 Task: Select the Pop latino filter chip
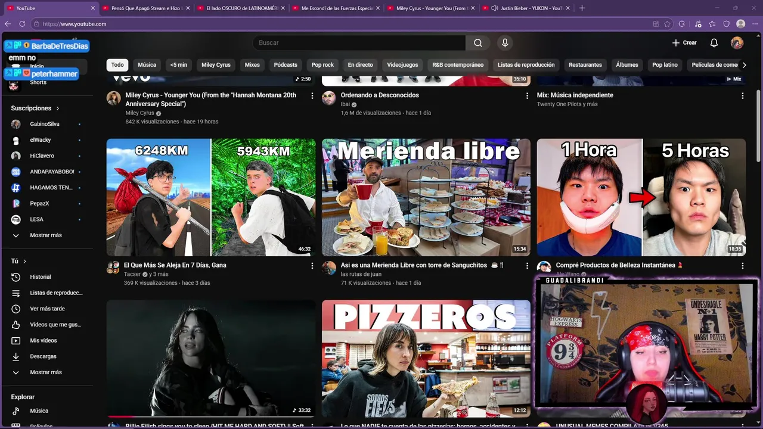[x=665, y=65]
